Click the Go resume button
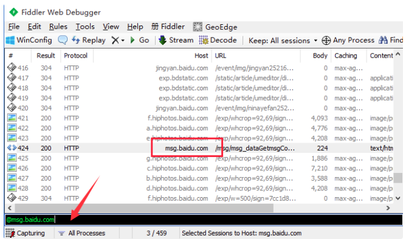This screenshot has width=406, height=239. [140, 40]
